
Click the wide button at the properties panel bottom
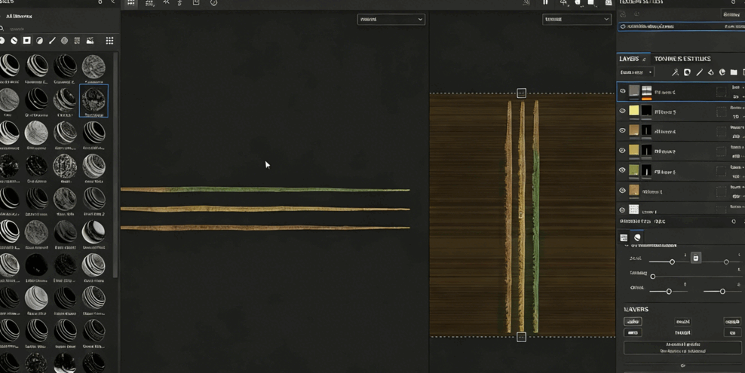tap(682, 347)
